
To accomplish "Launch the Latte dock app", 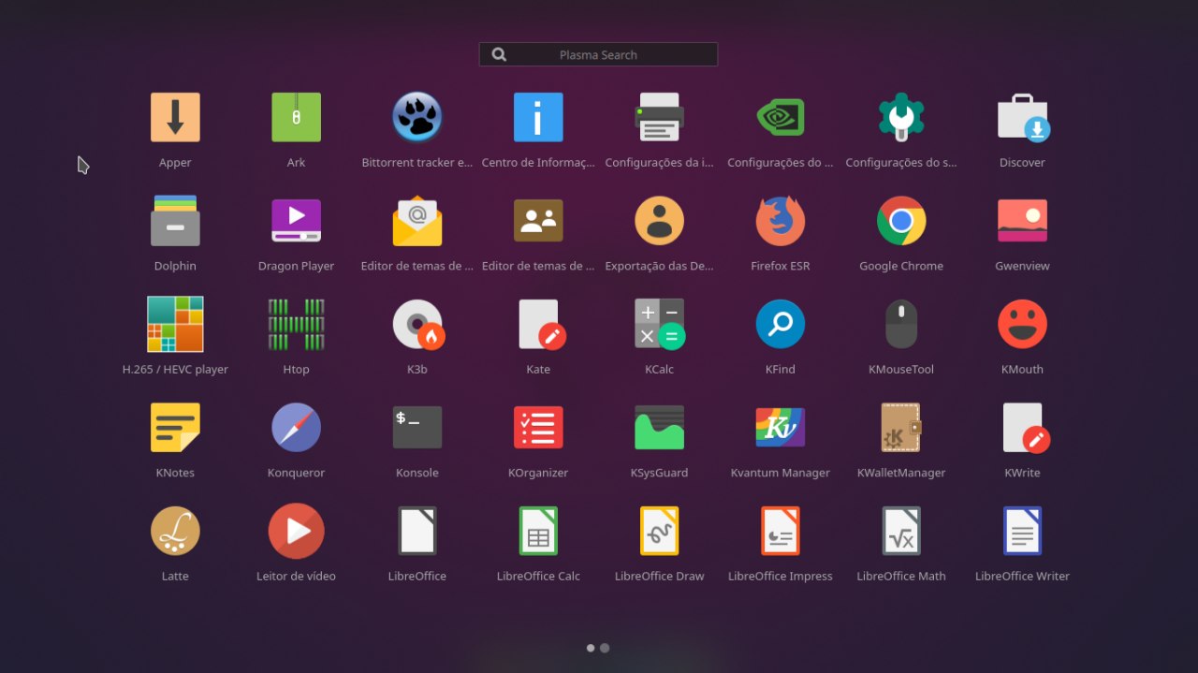I will coord(175,531).
